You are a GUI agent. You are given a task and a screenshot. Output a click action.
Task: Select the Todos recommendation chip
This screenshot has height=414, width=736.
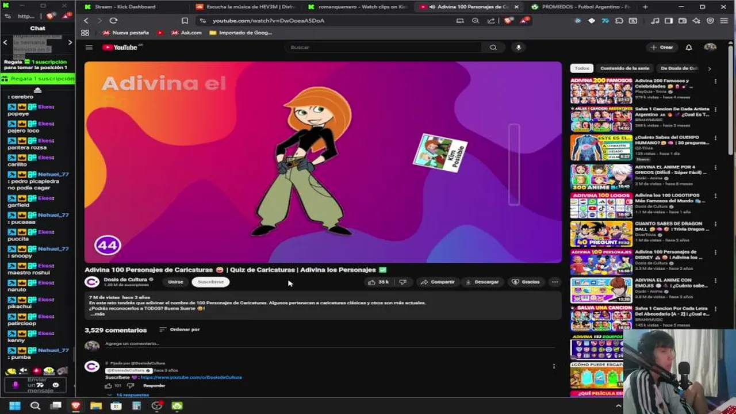pyautogui.click(x=582, y=68)
